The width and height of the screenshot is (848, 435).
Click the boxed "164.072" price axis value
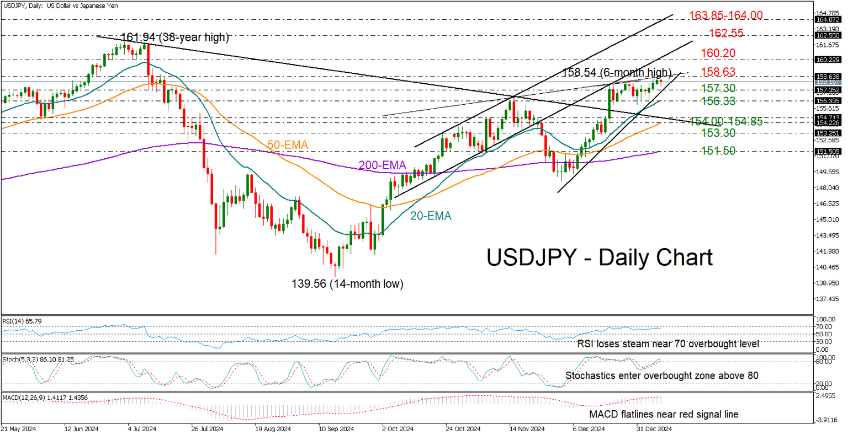pyautogui.click(x=827, y=19)
